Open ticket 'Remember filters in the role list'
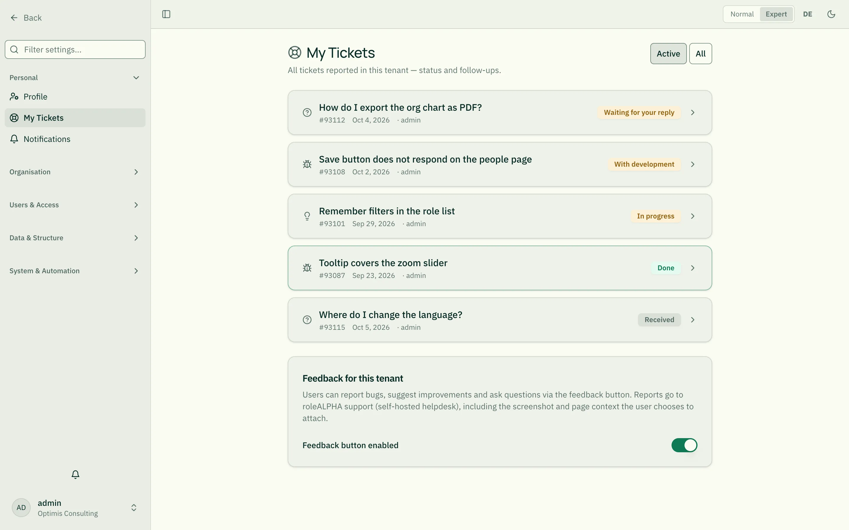849x530 pixels. 500,216
